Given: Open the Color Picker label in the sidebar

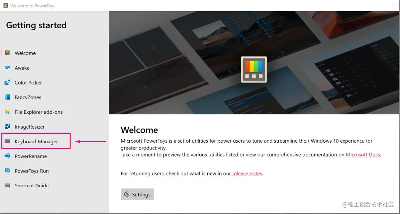Looking at the screenshot, I should click(28, 83).
